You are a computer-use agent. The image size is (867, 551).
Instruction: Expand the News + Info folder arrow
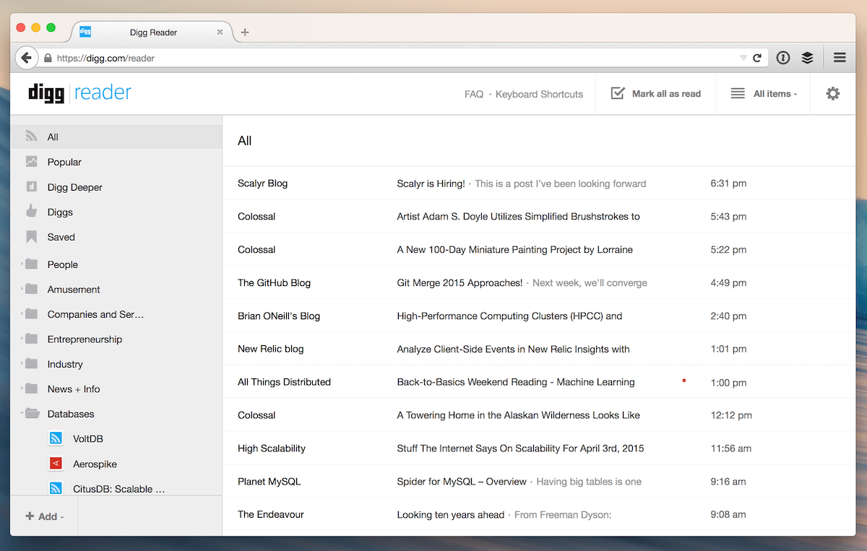(x=22, y=389)
